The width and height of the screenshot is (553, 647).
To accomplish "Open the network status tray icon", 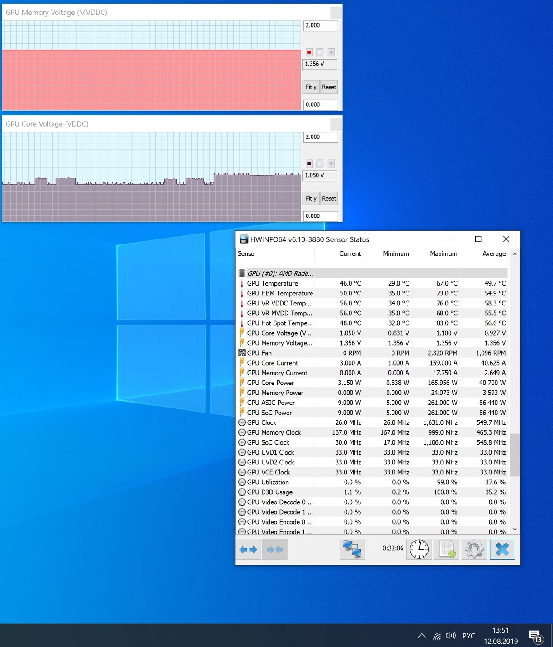I will click(x=437, y=636).
